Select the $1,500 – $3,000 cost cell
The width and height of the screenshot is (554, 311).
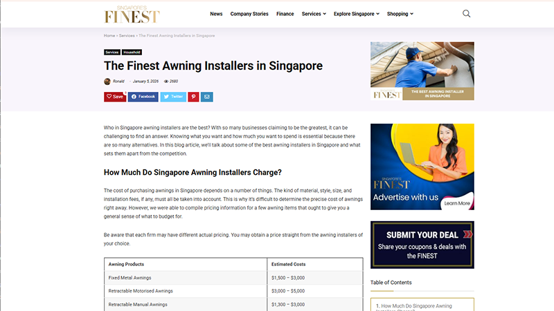315,278
